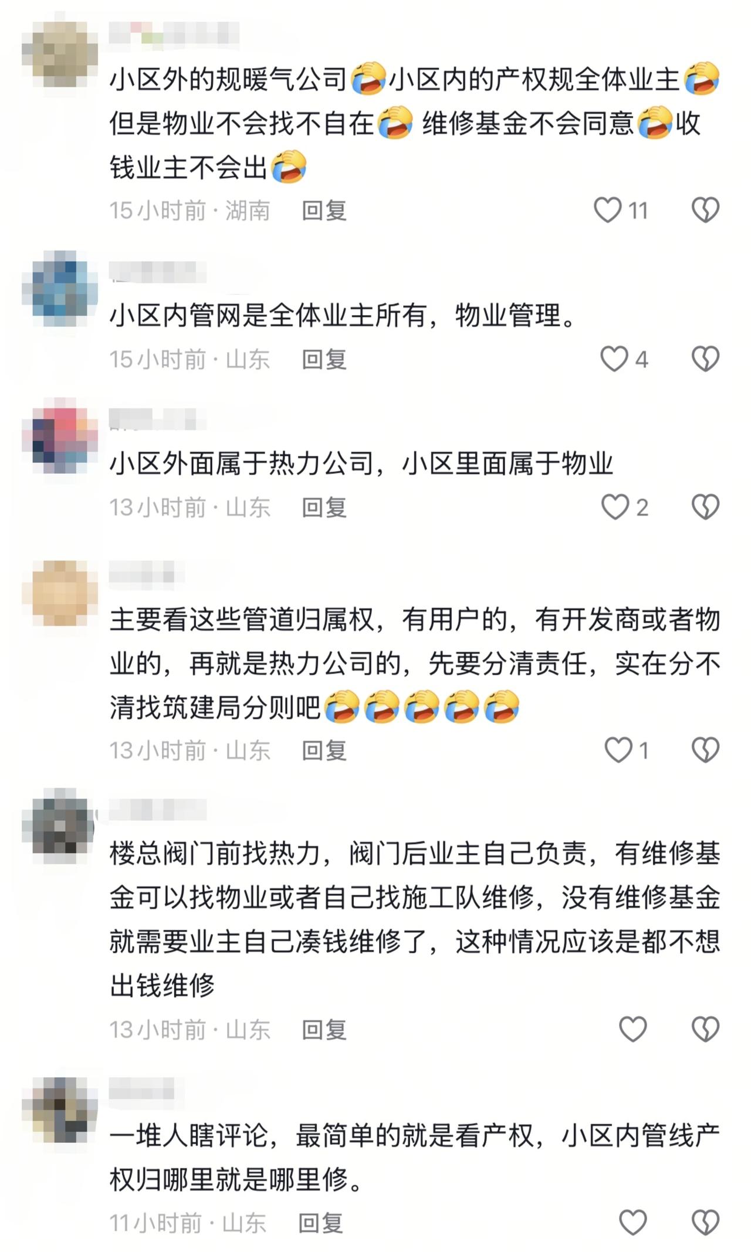Dislike the Hunan comment with broken heart
Image resolution: width=751 pixels, height=1252 pixels.
[x=705, y=210]
